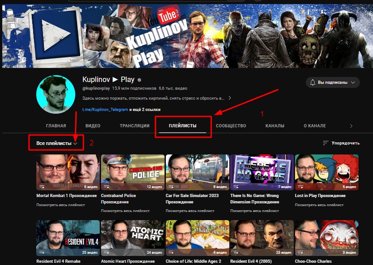
Task: View full playlist under Car For Sale Simulator
Action: [190, 211]
